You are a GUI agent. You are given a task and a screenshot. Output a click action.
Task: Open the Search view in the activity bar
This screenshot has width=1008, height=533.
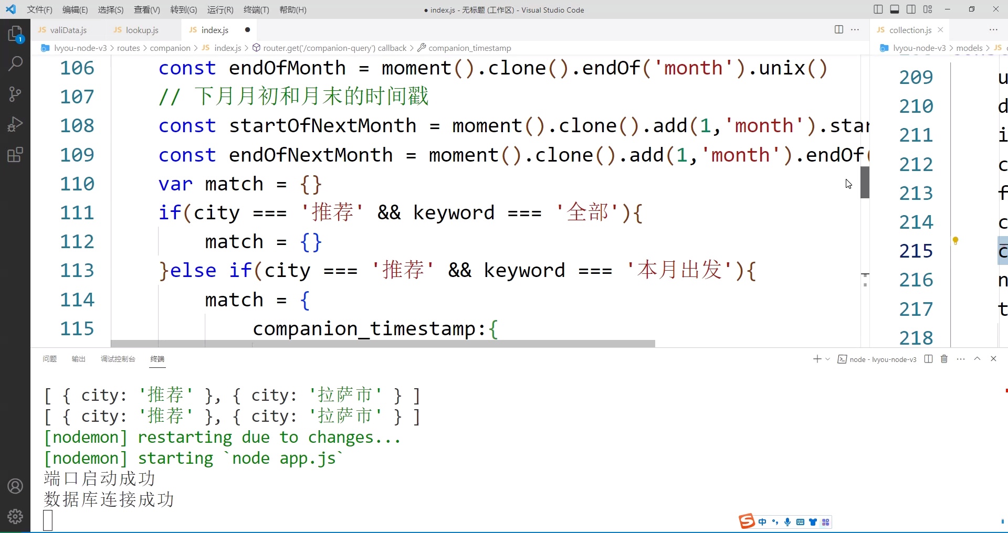tap(15, 63)
